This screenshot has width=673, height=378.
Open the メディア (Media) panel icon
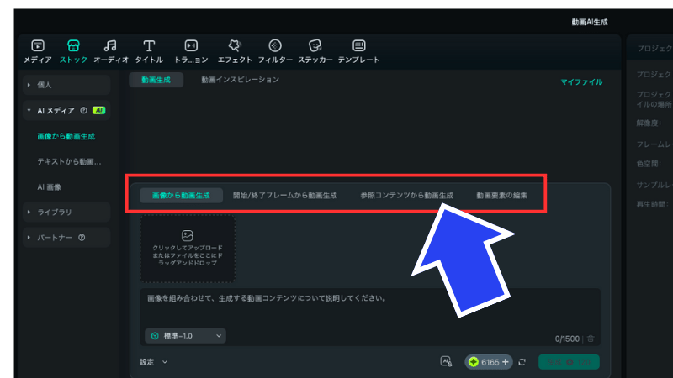point(37,46)
